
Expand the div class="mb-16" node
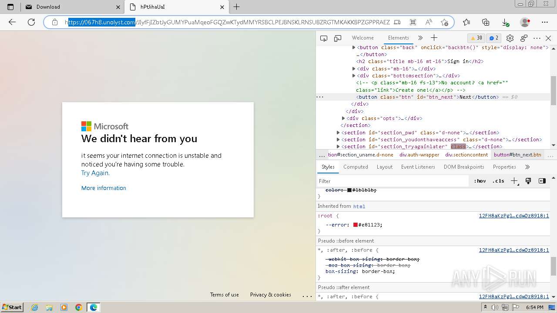point(354,69)
